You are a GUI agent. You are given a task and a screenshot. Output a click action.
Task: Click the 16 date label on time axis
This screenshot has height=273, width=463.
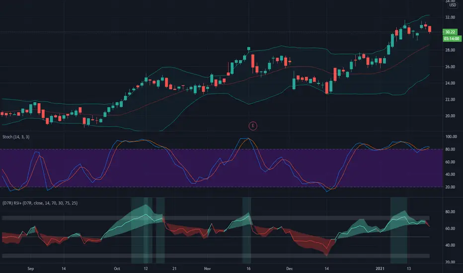[248, 269]
